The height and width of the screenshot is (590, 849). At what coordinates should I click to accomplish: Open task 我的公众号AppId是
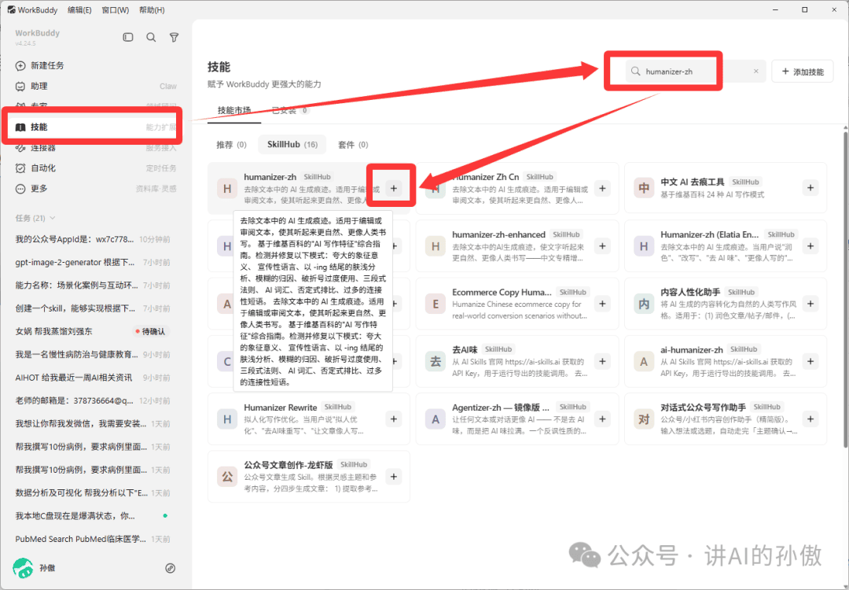tap(93, 239)
